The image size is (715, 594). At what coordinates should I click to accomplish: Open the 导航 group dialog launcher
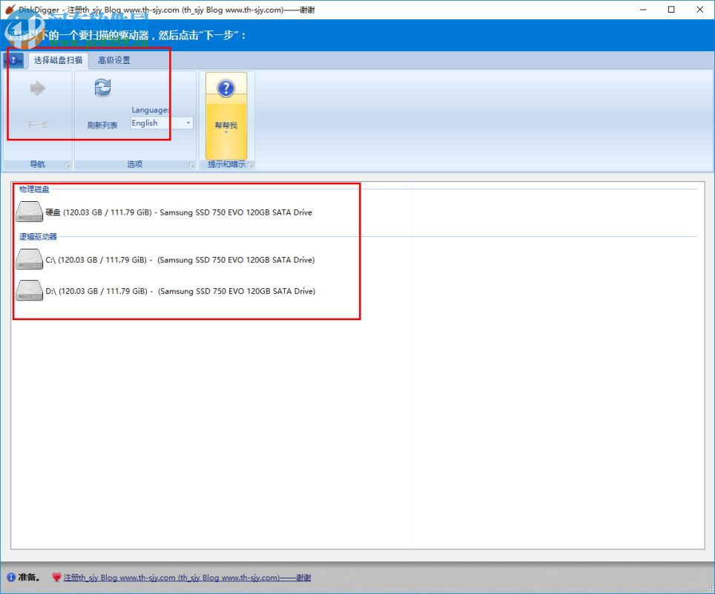pyautogui.click(x=67, y=166)
